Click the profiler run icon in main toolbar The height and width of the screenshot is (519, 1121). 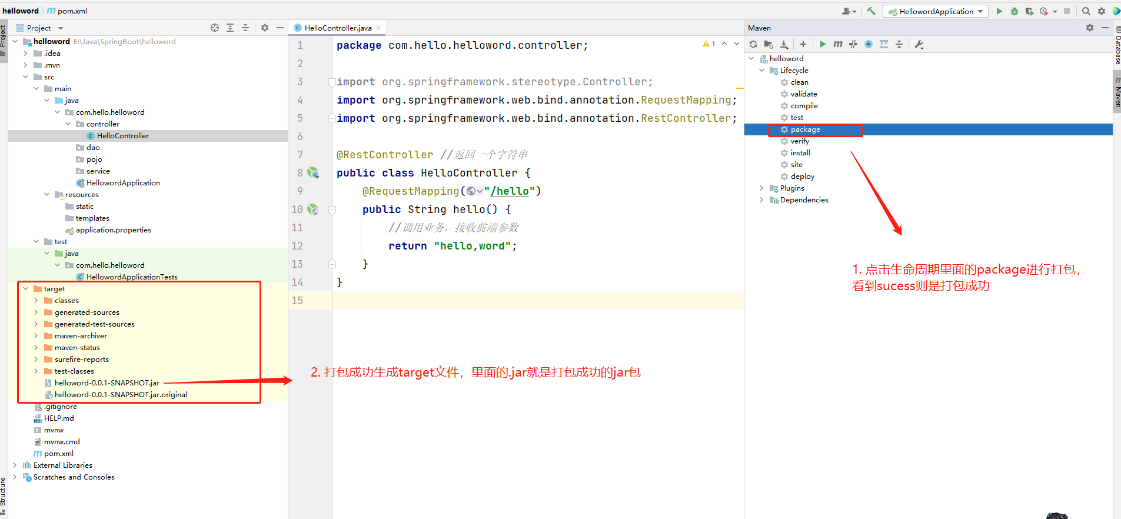point(1044,11)
